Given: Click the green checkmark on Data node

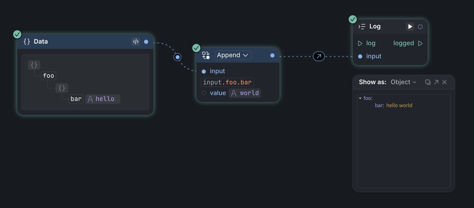Looking at the screenshot, I should point(17,34).
